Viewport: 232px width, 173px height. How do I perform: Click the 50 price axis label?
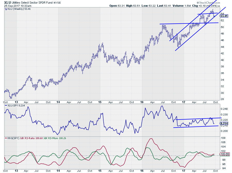[x=222, y=27]
